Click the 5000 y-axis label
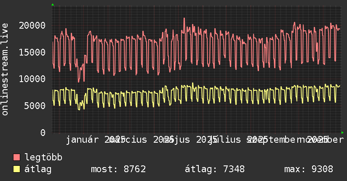 point(35,106)
